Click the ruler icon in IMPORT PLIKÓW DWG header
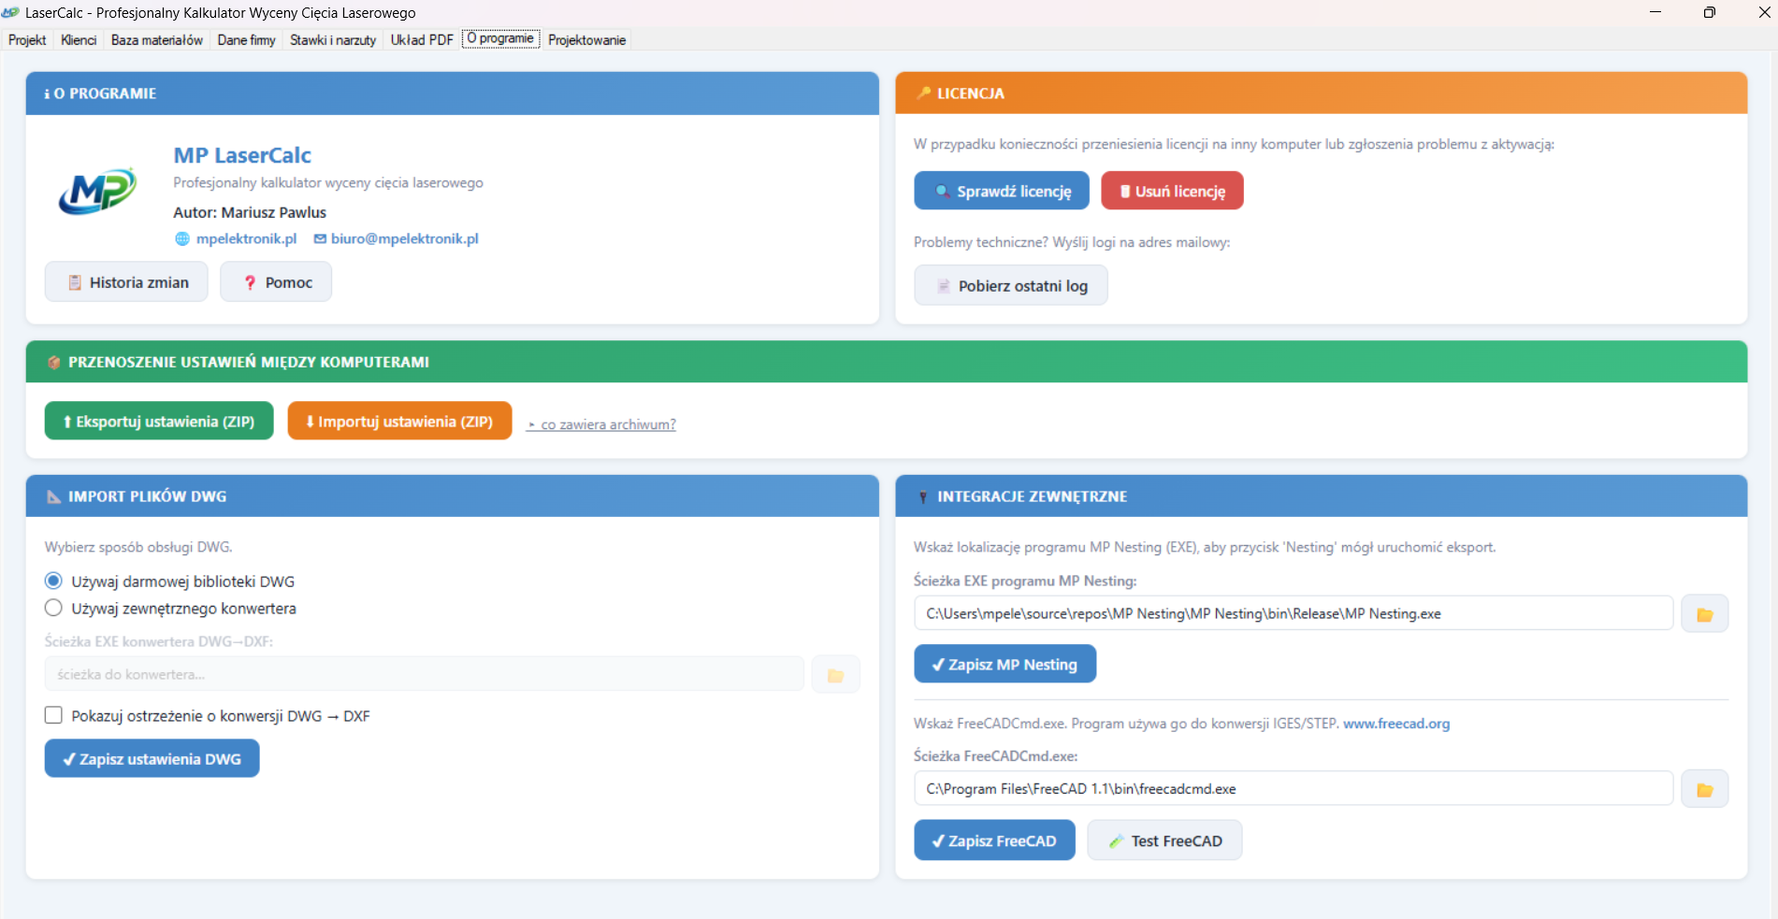Screen dimensions: 1778x919 (x=54, y=496)
